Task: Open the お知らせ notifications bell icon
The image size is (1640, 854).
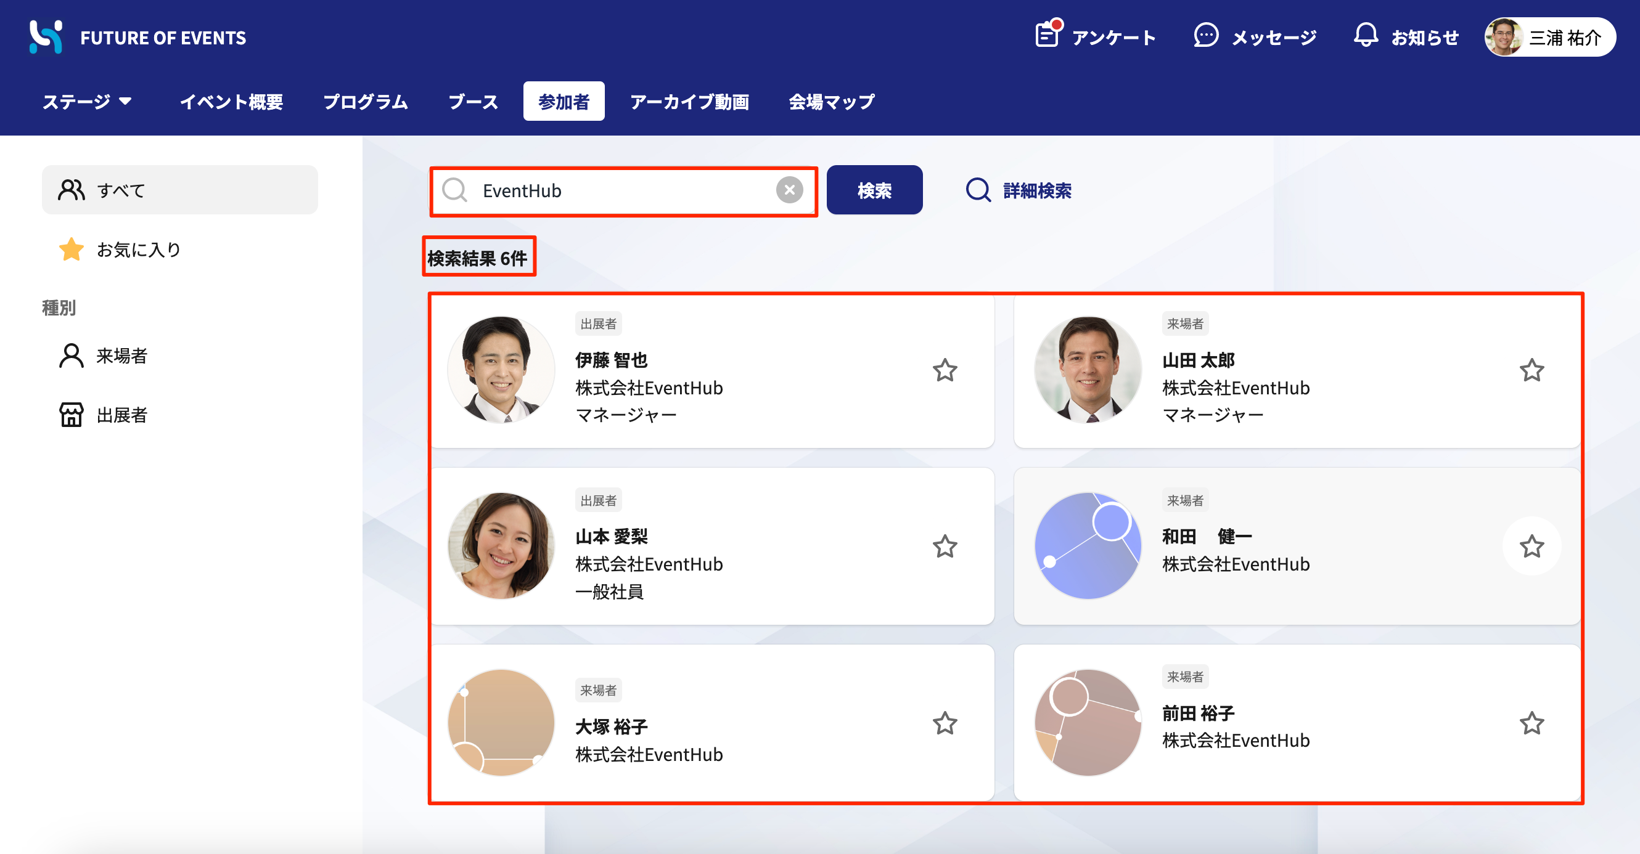Action: (x=1365, y=36)
